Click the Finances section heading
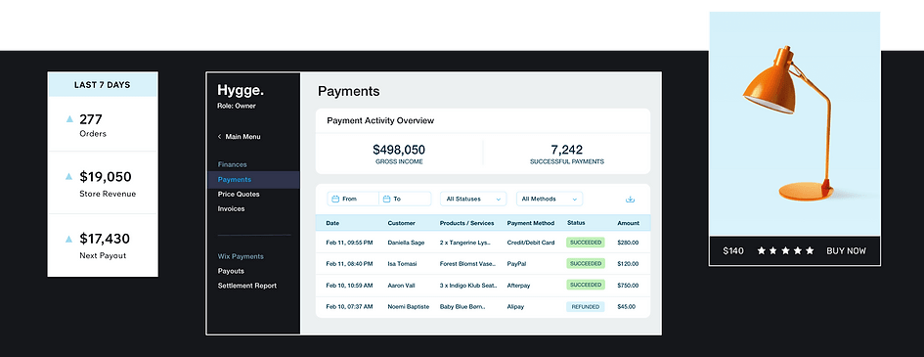924x357 pixels. [x=232, y=165]
